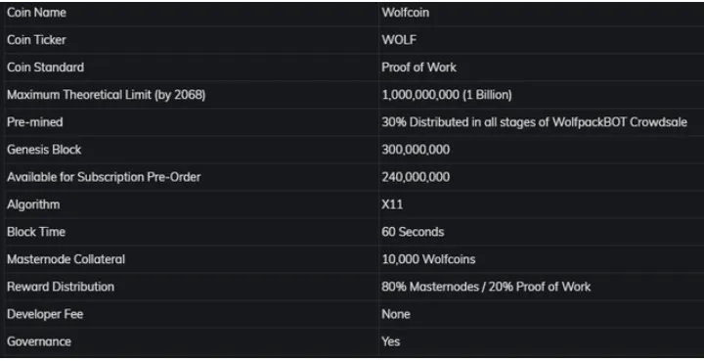Click the Developer Fee None value
704x361 pixels.
pyautogui.click(x=396, y=314)
